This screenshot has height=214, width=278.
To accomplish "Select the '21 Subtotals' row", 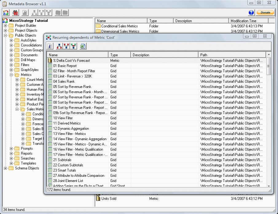I will click(157, 160).
